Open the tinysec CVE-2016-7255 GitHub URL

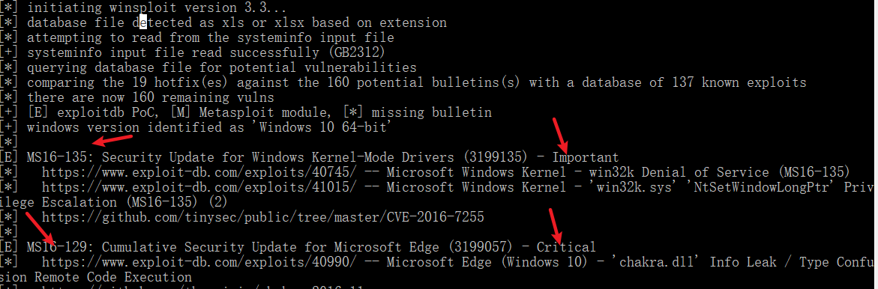click(262, 217)
